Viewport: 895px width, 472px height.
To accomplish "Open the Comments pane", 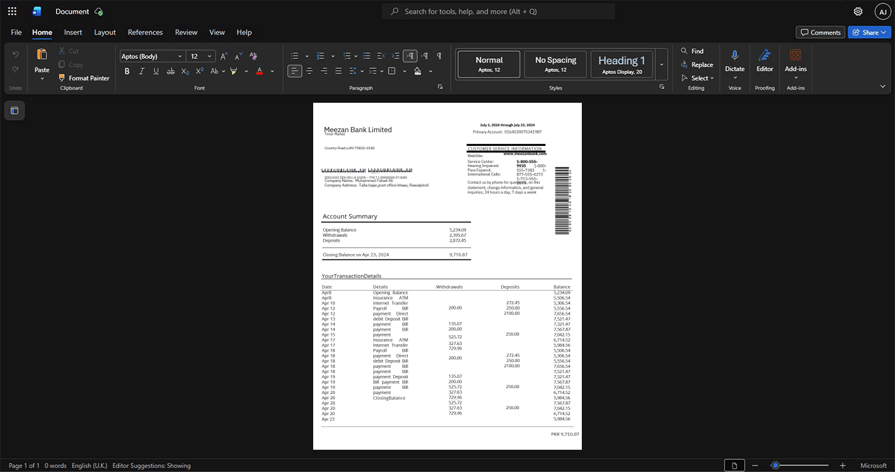I will coord(820,32).
